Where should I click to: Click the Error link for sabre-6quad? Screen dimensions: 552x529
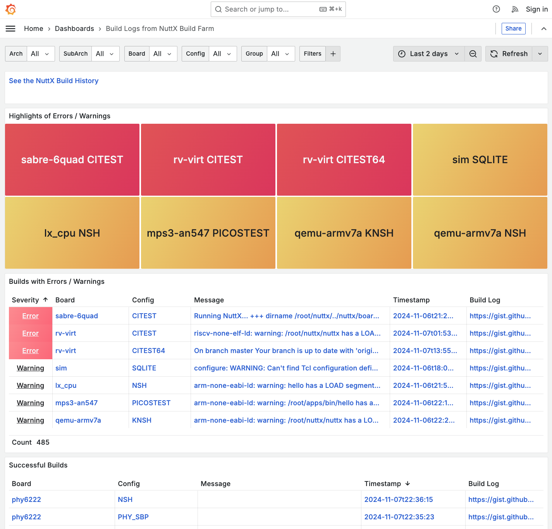tap(31, 316)
